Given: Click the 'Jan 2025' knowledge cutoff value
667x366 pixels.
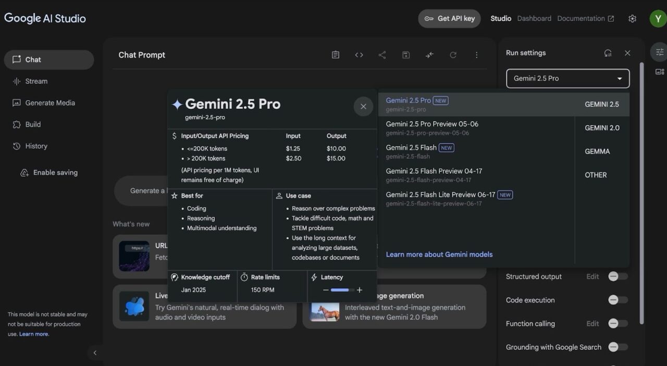Looking at the screenshot, I should point(193,290).
